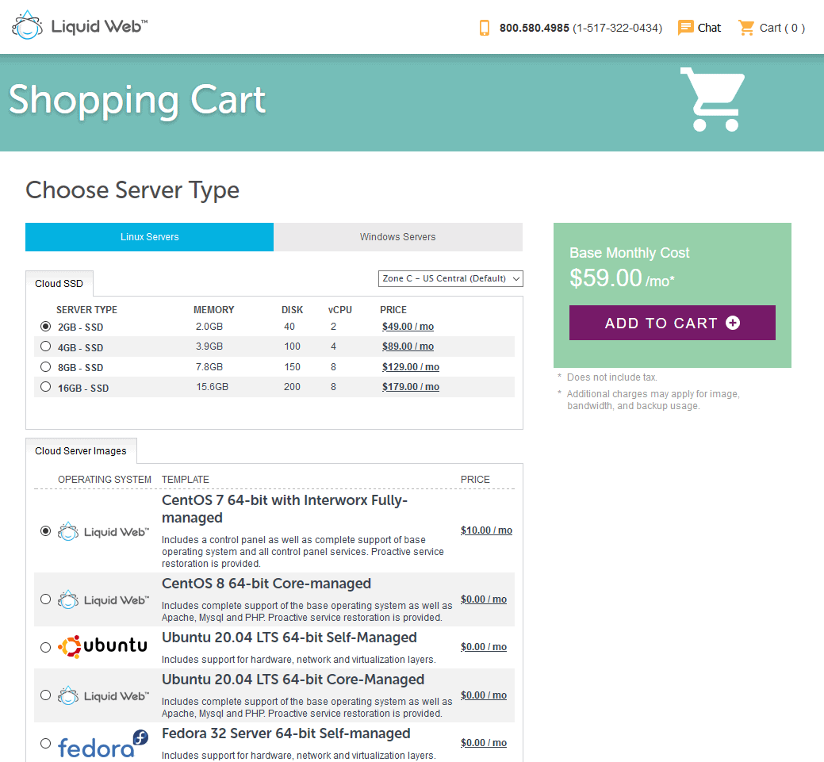824x762 pixels.
Task: Click the $10.00 / mo image price link
Action: [486, 530]
